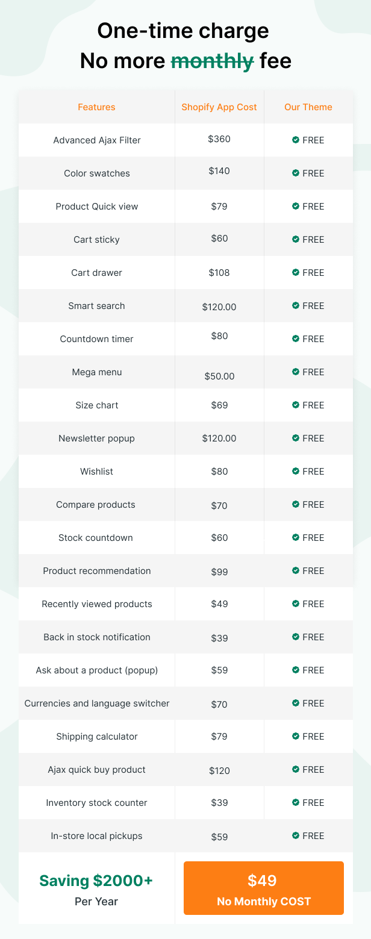
Task: Click the $360 price in the Advanced Ajax Filter row
Action: 219,139
